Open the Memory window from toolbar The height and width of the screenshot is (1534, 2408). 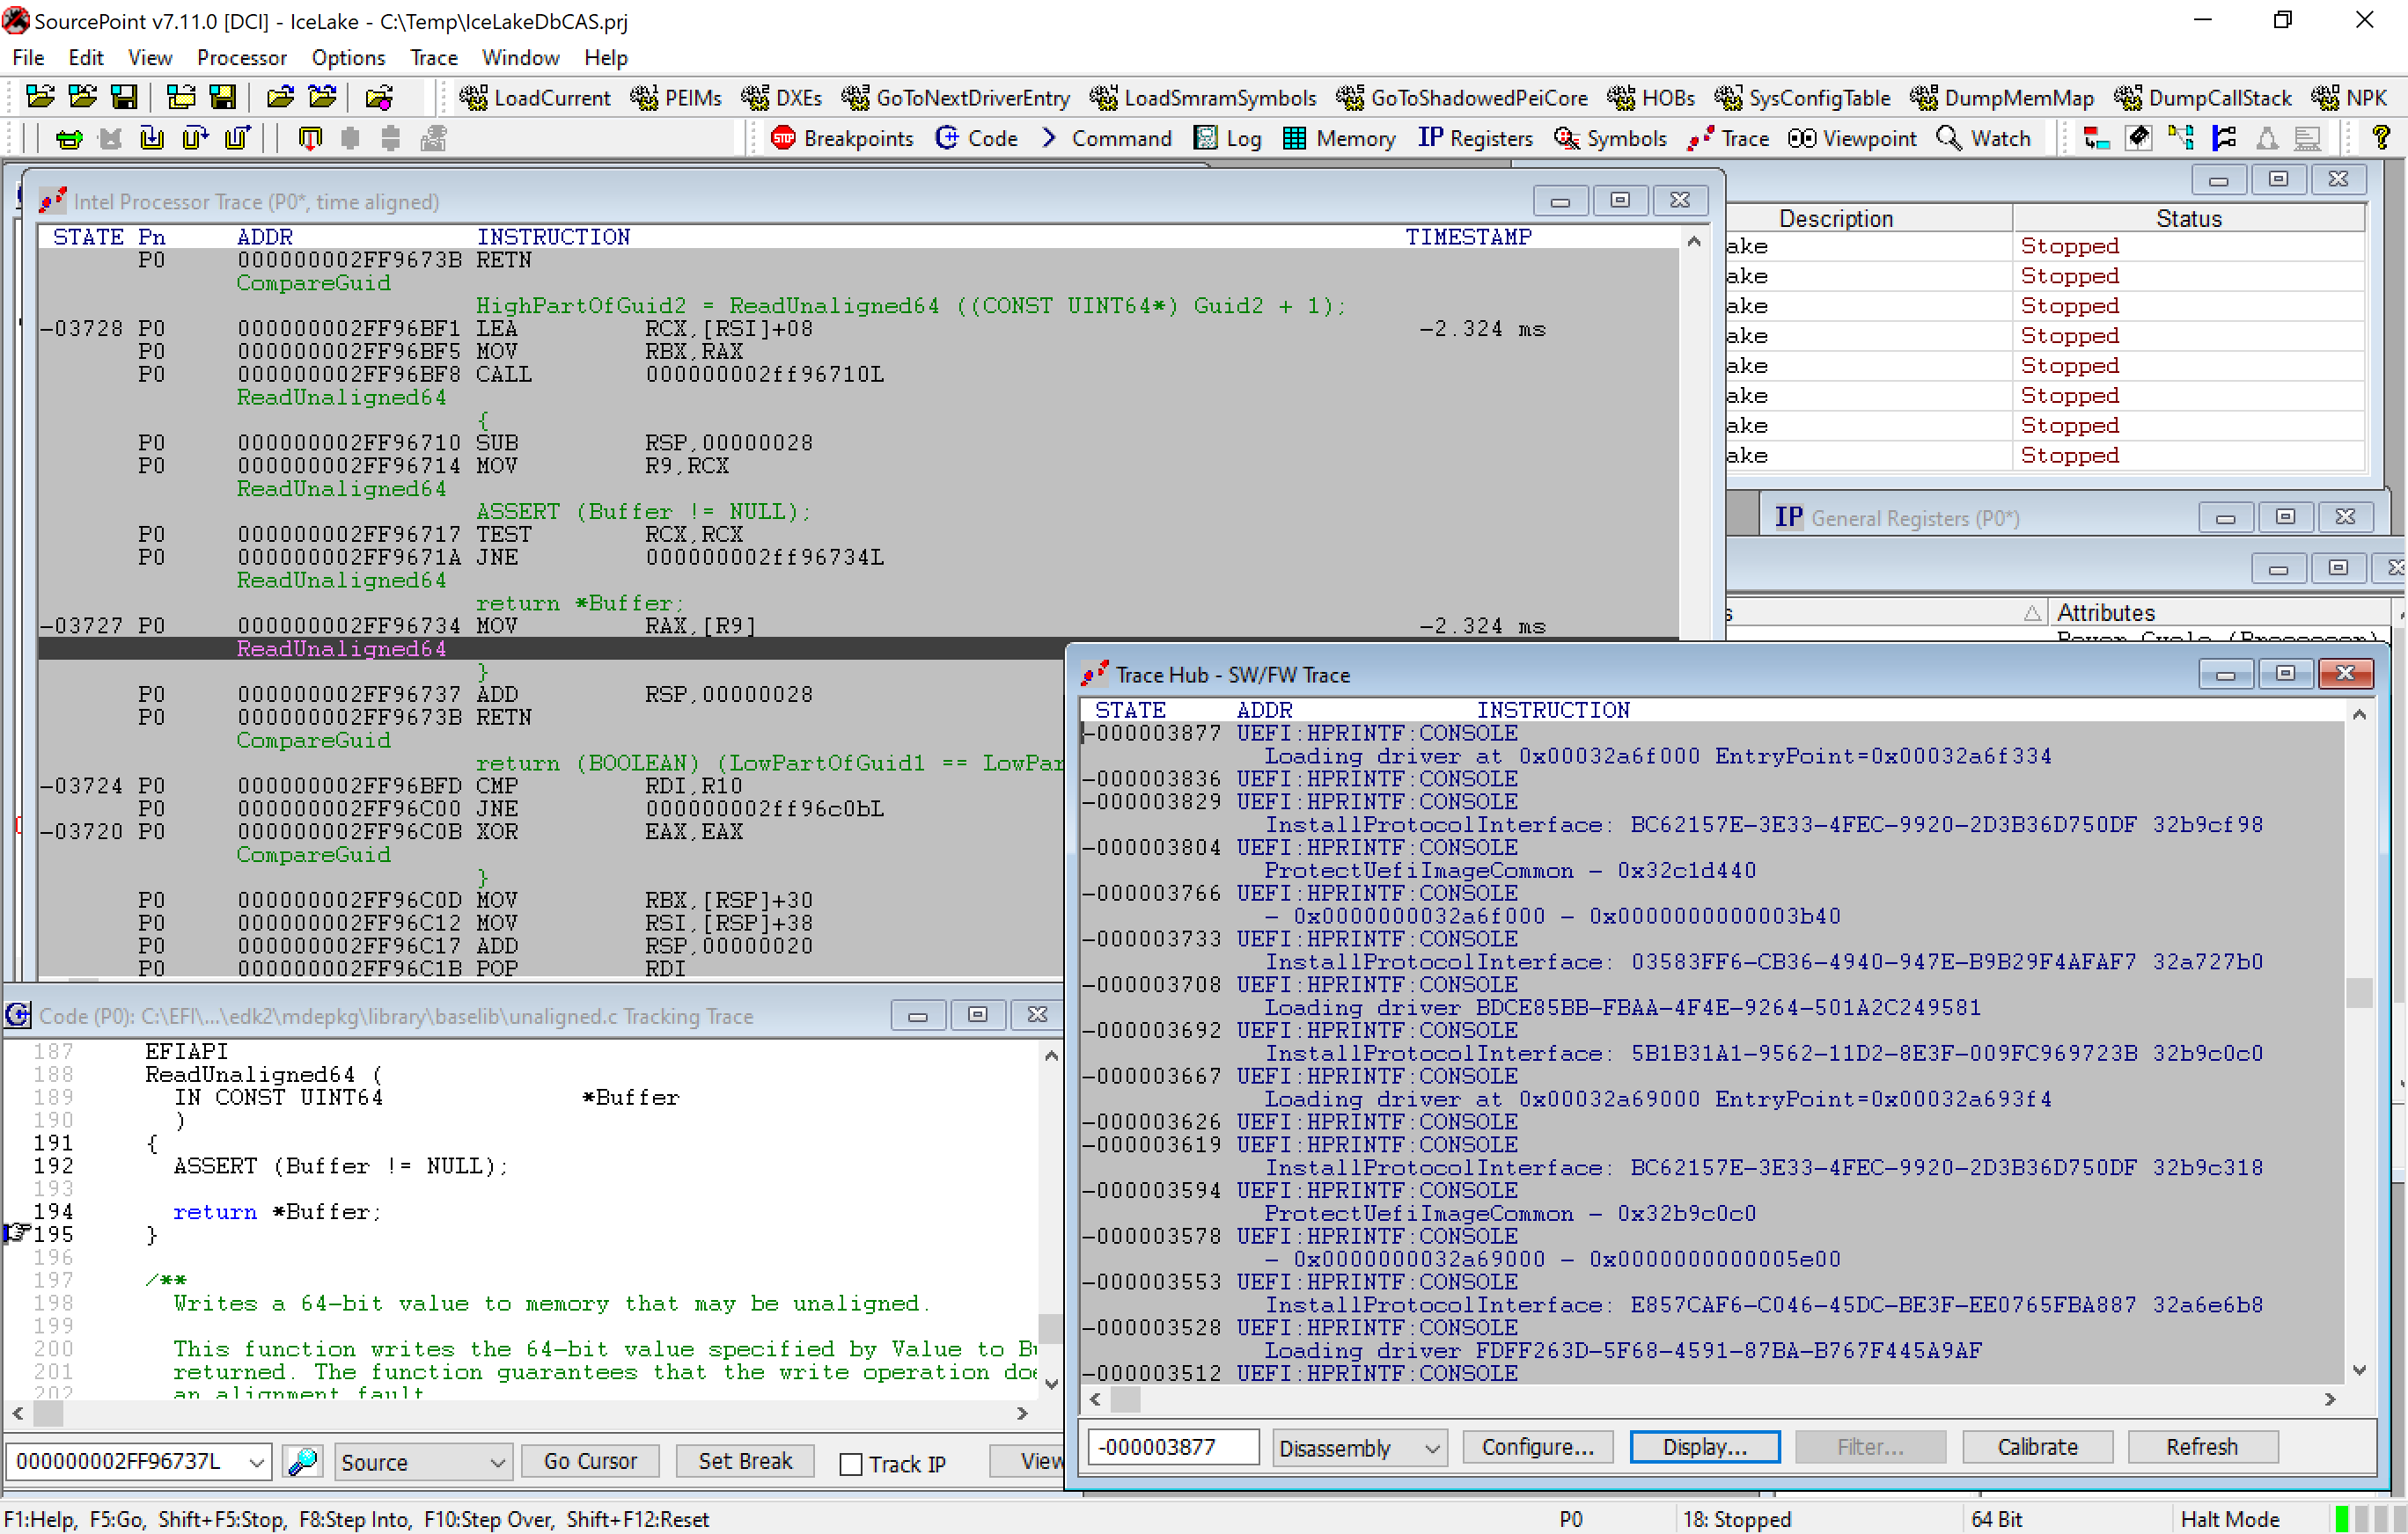coord(1339,139)
